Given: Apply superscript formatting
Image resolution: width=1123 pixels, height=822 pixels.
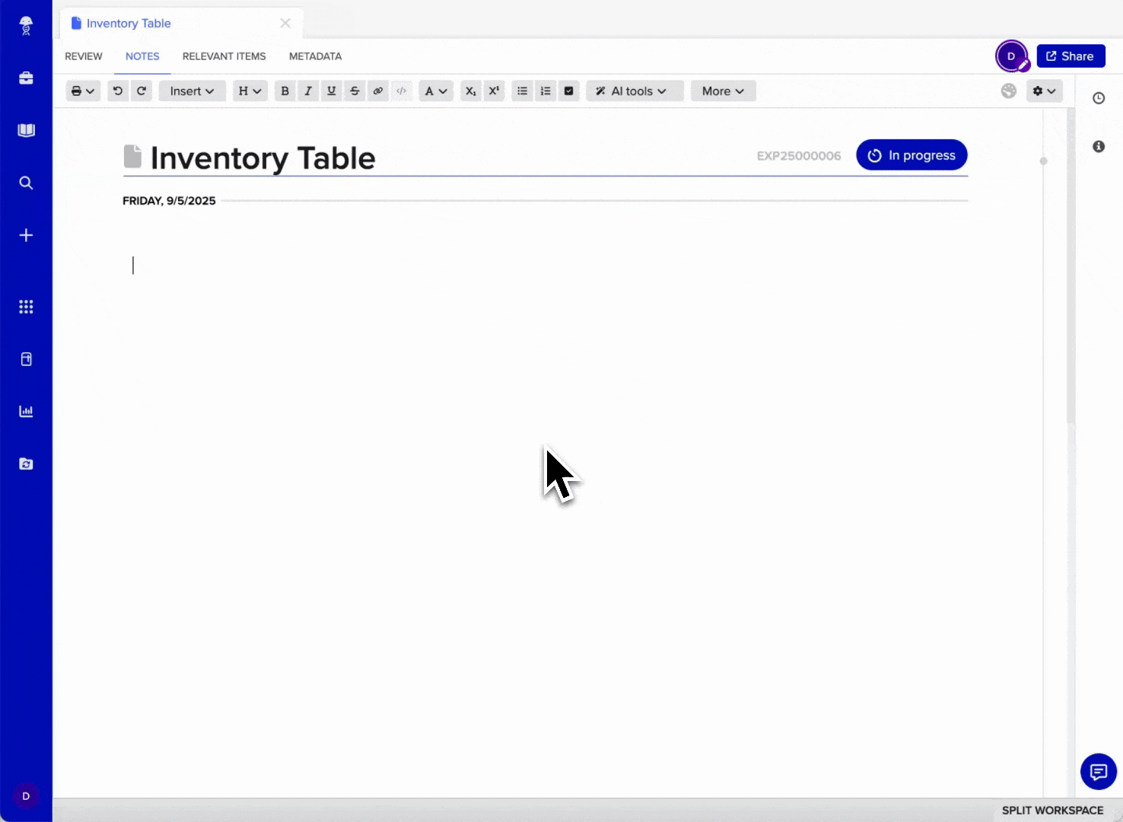Looking at the screenshot, I should pyautogui.click(x=494, y=91).
